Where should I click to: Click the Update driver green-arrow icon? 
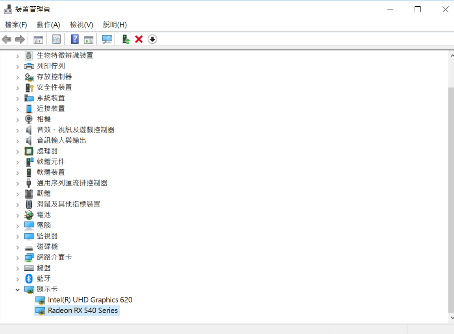tap(125, 39)
